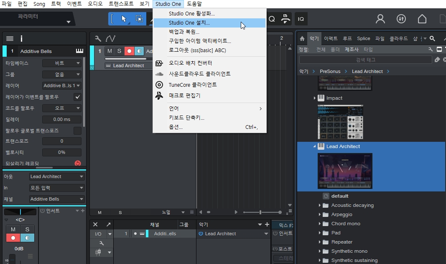Toggle monitor button on track 1
Screen dimensions: 446x264
139,51
